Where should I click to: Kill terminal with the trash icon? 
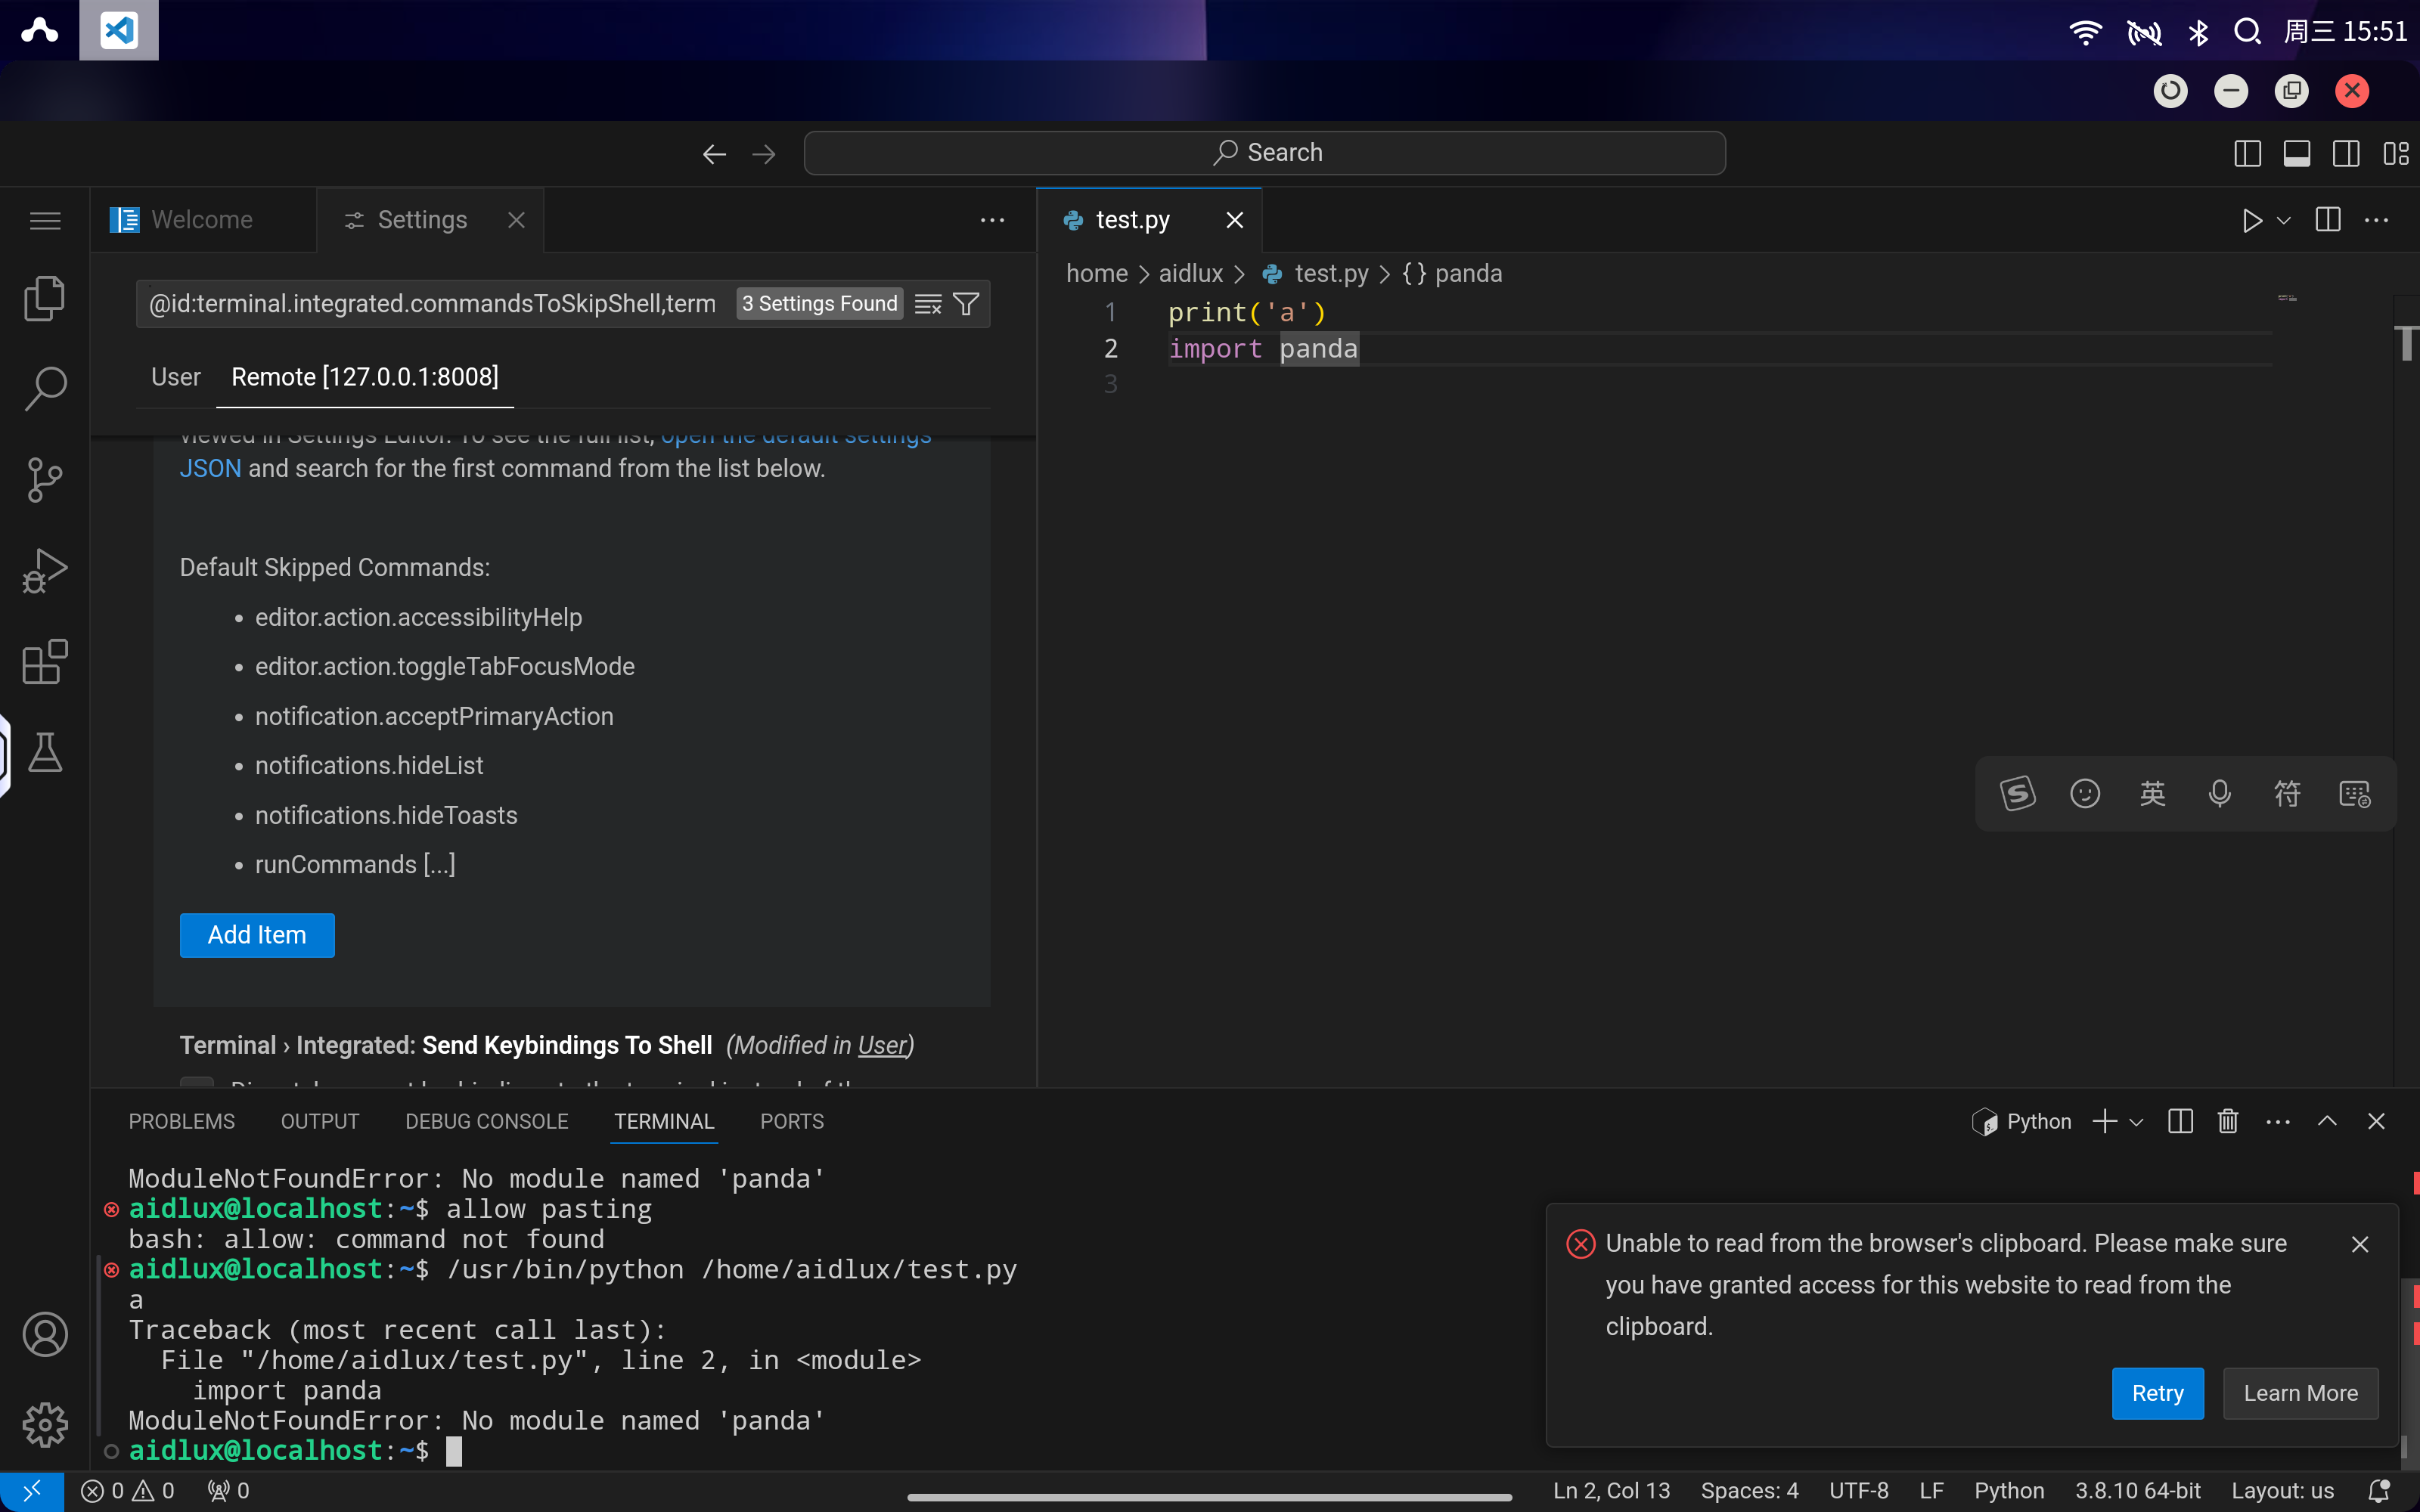[x=2227, y=1121]
